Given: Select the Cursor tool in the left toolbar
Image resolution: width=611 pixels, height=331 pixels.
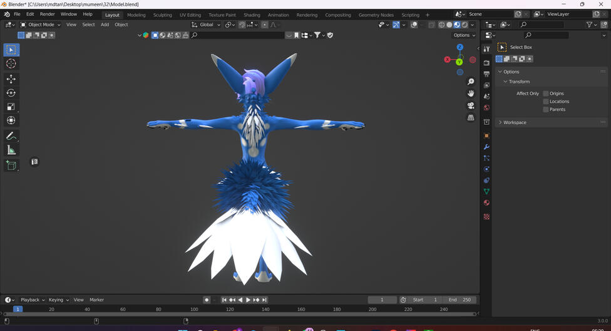Looking at the screenshot, I should point(11,63).
